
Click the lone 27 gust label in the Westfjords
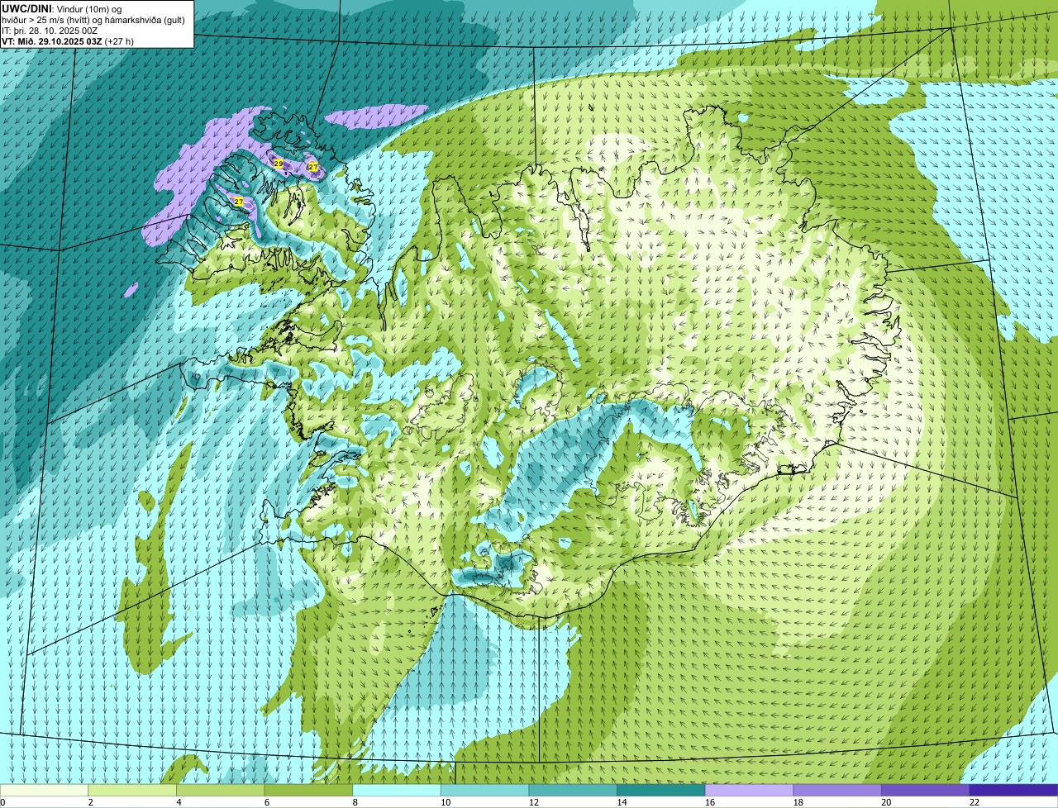tap(239, 202)
